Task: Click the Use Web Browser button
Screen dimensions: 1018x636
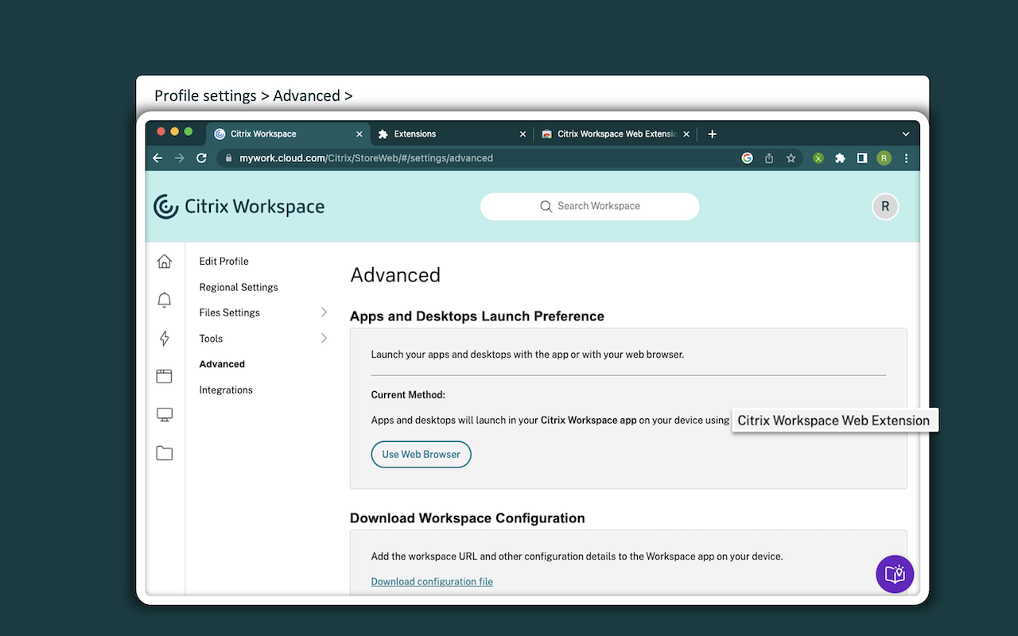Action: [x=421, y=454]
